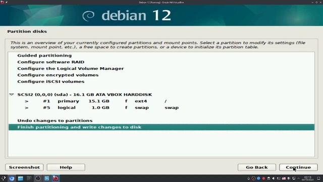The width and height of the screenshot is (323, 182).
Task: Switch to the OBS Studio taskbar icon
Action: click(x=38, y=178)
